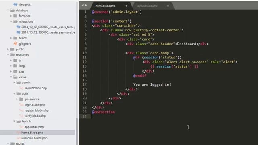Click the seeds folder icon
This screenshot has height=145, width=258.
pos(15,38)
